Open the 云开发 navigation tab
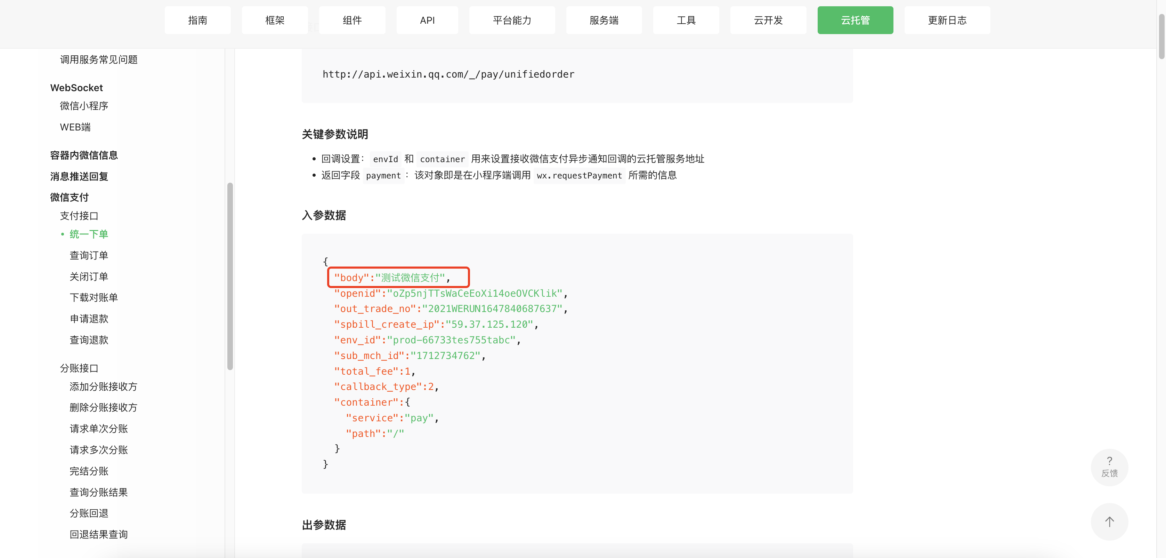The height and width of the screenshot is (558, 1166). [x=768, y=21]
